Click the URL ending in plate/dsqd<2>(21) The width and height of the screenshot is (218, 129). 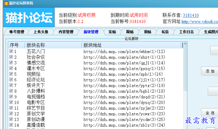click(124, 97)
